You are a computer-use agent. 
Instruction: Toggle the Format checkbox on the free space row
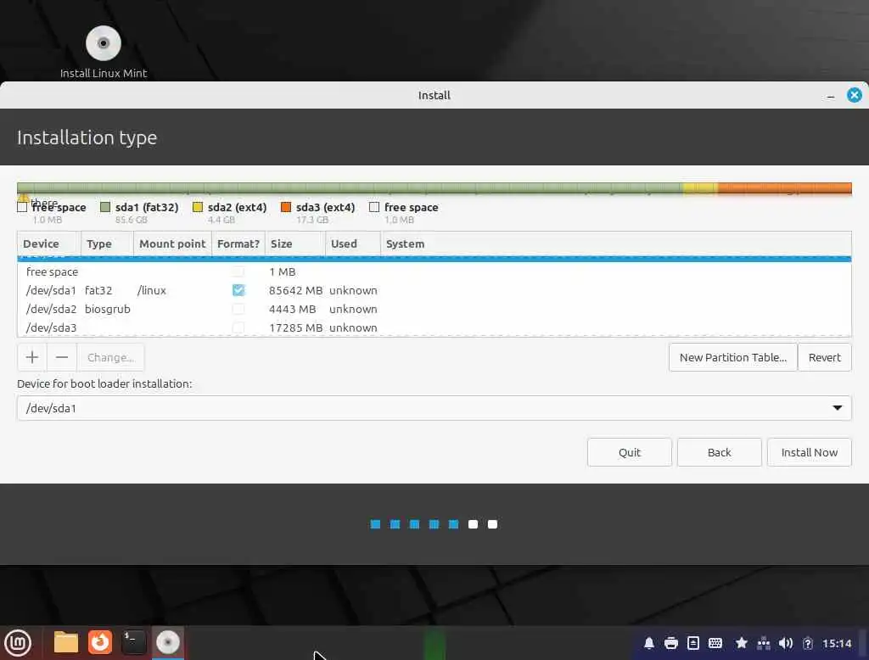pyautogui.click(x=238, y=271)
